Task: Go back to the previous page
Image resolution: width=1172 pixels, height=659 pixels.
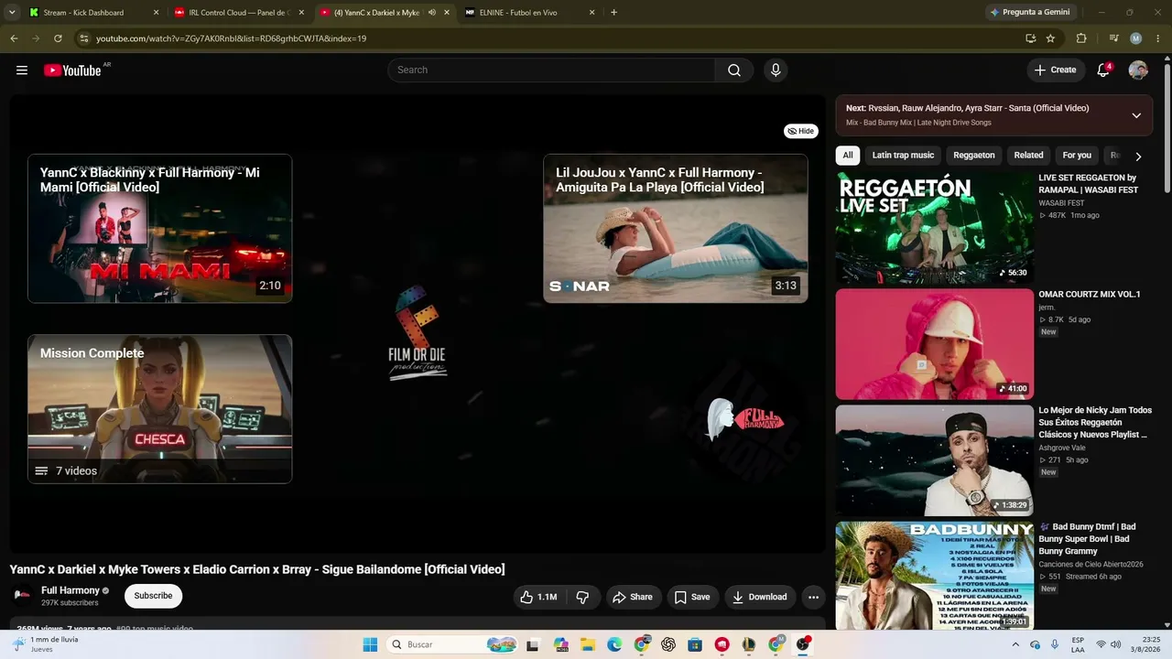Action: (14, 38)
